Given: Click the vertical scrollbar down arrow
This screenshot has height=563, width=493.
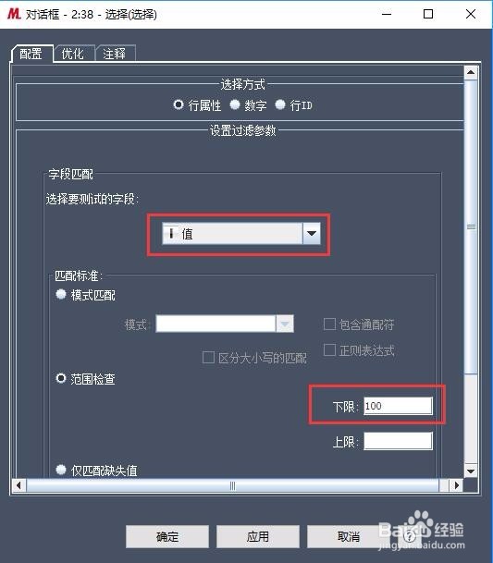Looking at the screenshot, I should click(471, 471).
